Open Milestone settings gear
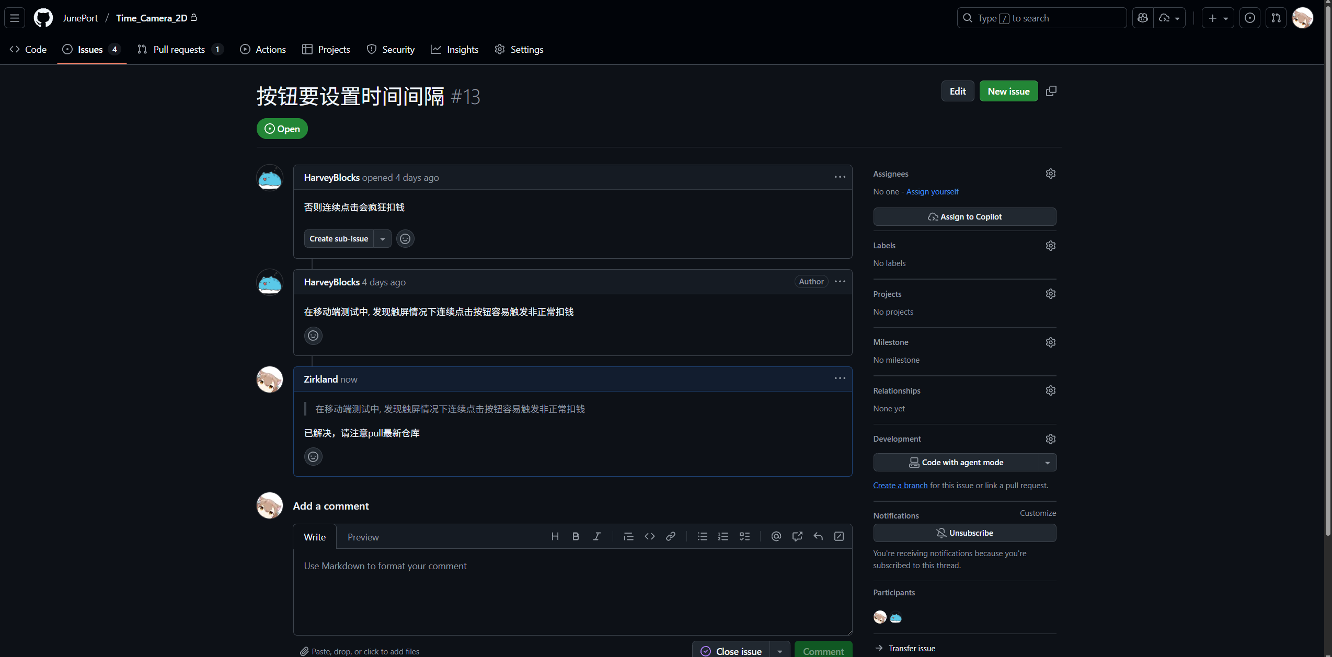 pyautogui.click(x=1050, y=342)
